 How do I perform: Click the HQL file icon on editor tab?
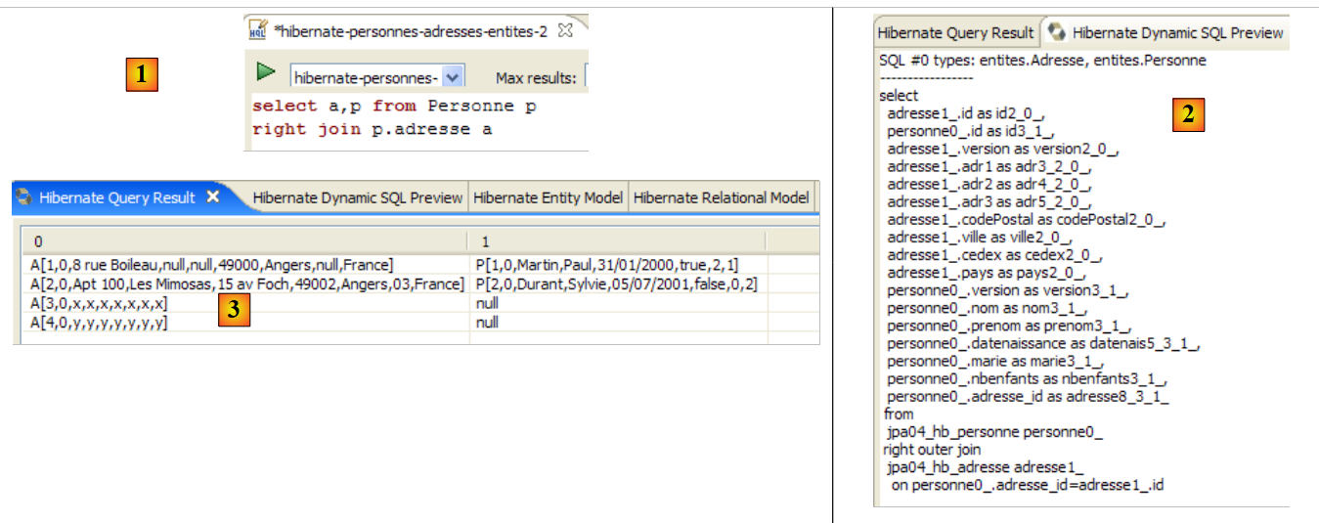(258, 31)
